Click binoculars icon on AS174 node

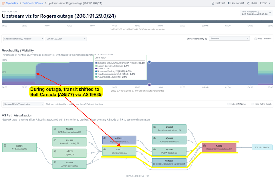(x=55, y=151)
